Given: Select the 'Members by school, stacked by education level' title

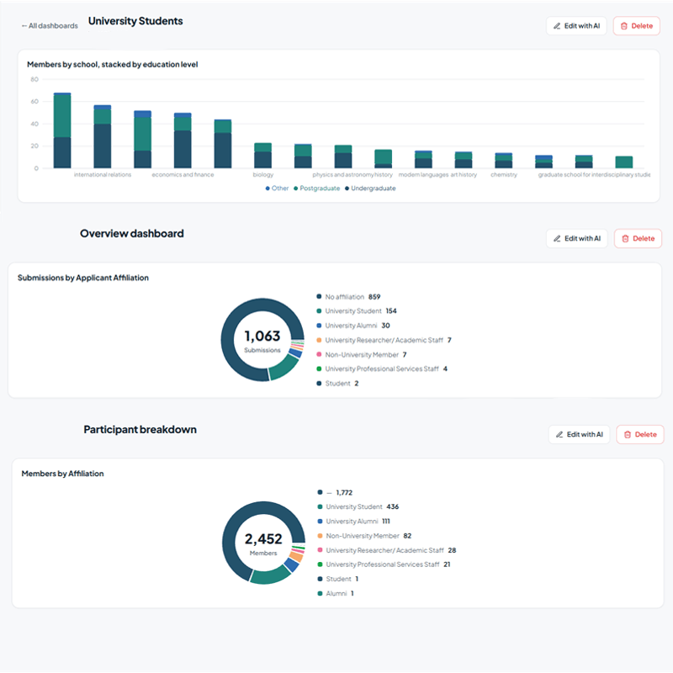Looking at the screenshot, I should click(x=113, y=65).
